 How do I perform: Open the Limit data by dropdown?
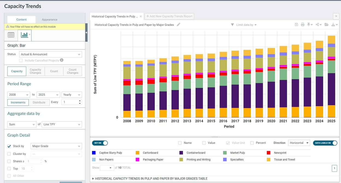(x=246, y=25)
